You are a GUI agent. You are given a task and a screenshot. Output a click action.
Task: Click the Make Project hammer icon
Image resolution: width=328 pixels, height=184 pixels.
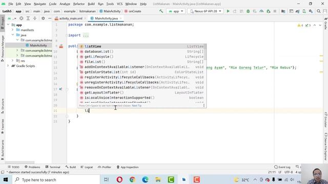(x=161, y=11)
